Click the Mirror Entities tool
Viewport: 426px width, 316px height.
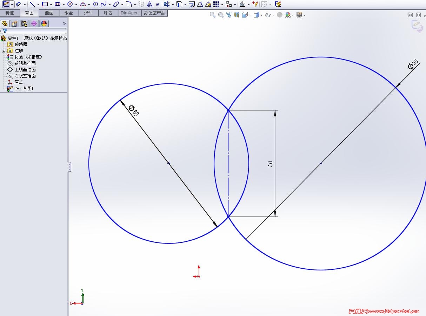pyautogui.click(x=200, y=4)
